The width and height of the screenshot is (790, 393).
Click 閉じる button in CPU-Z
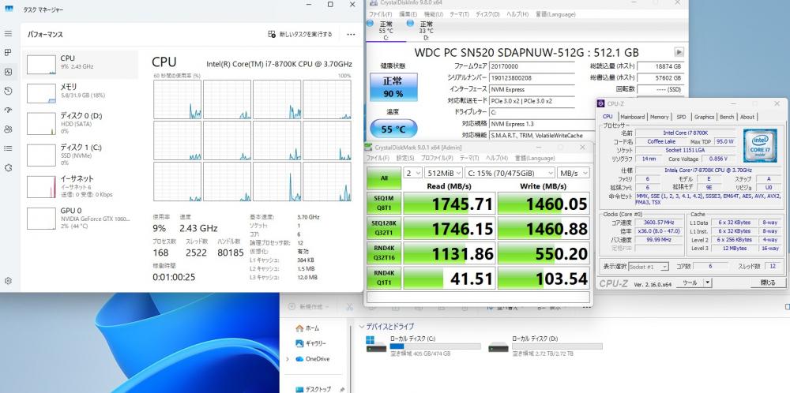tap(767, 283)
